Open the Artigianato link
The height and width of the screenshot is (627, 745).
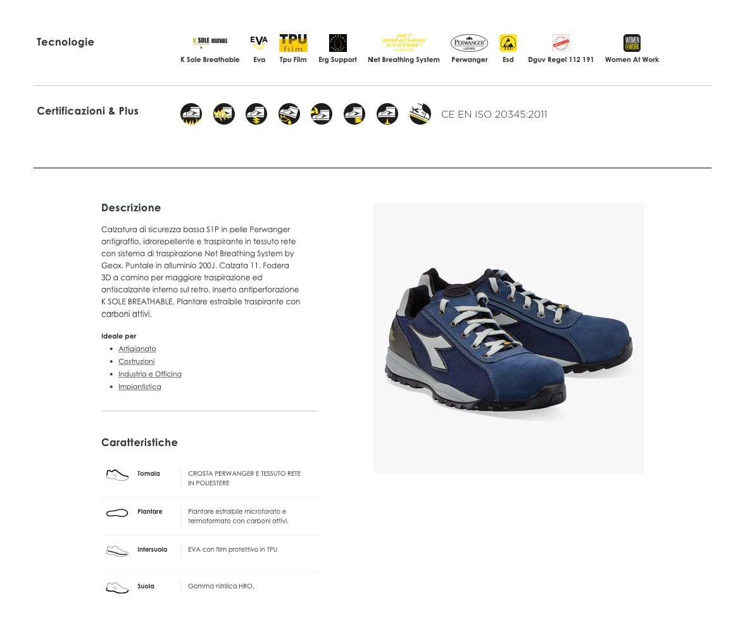tap(137, 349)
